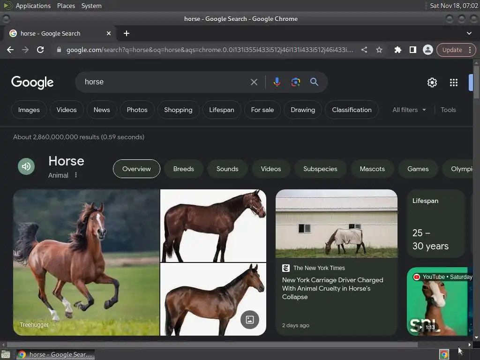
Task: Bookmark this page with the star
Action: point(379,50)
